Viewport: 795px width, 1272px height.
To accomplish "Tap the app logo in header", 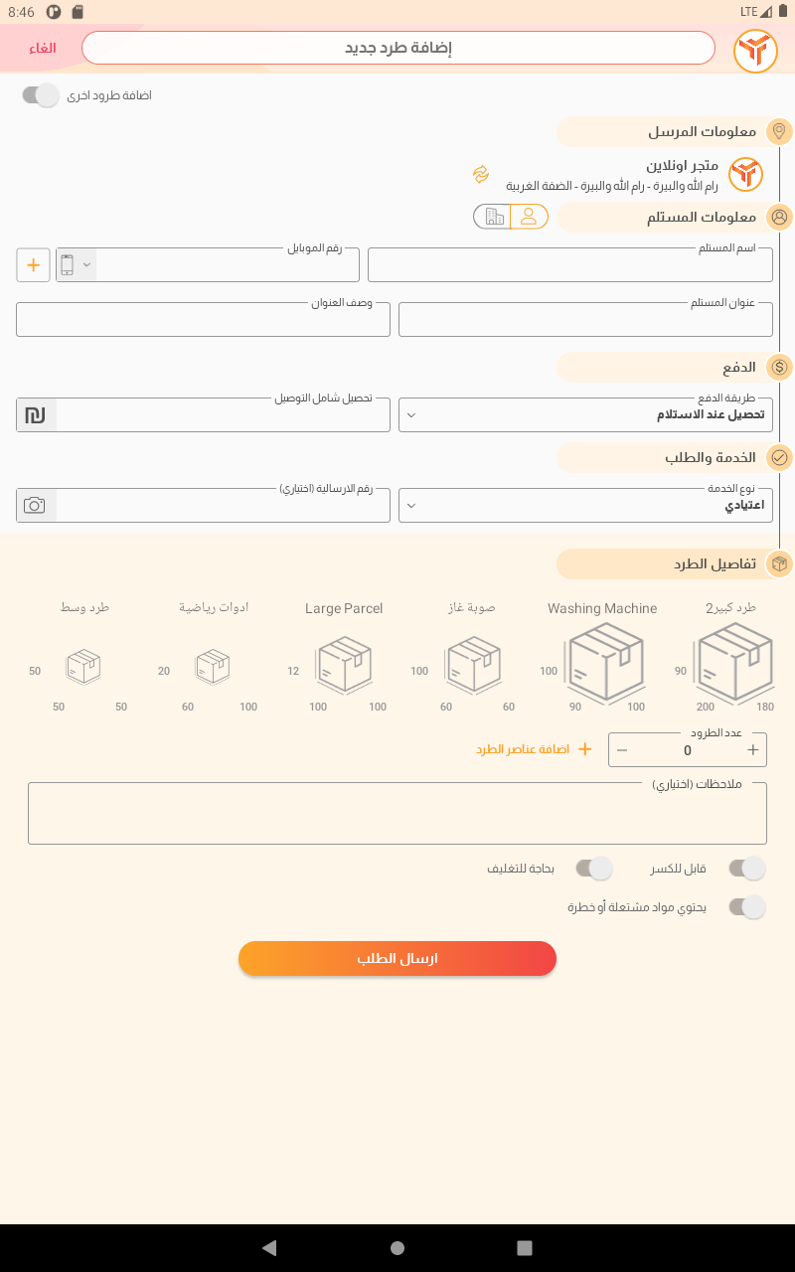I will coord(755,50).
